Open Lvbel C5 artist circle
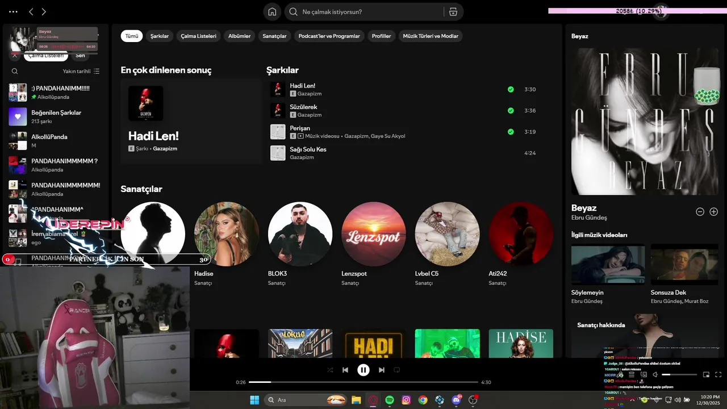The width and height of the screenshot is (727, 409). [447, 233]
